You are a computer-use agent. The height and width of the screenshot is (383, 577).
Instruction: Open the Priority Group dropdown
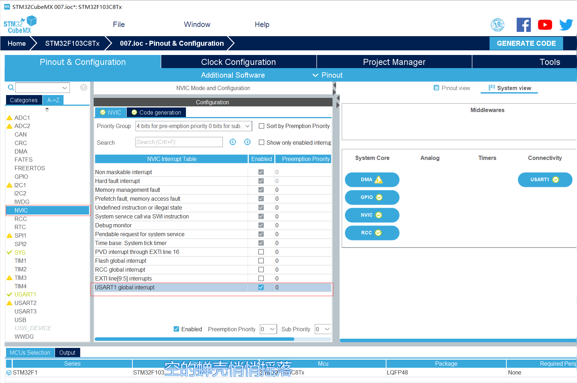(x=194, y=126)
